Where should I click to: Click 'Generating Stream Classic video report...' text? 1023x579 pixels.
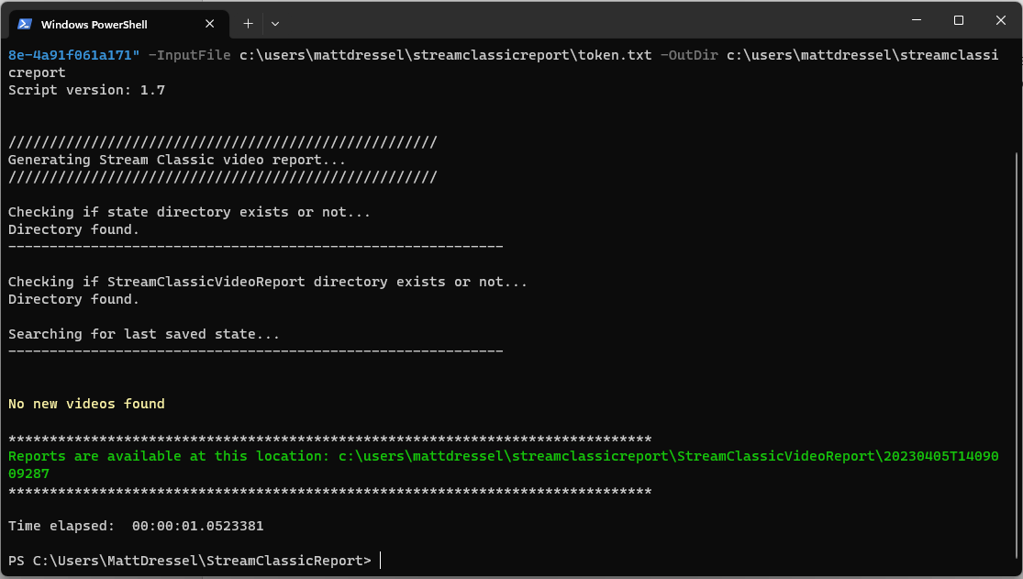177,160
